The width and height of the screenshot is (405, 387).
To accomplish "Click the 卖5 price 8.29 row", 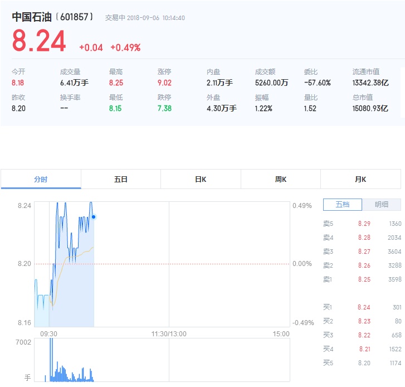I will coord(362,224).
